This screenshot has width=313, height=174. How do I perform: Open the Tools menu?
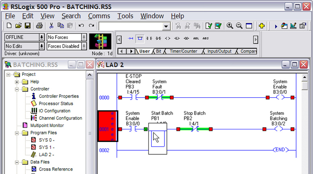point(125,16)
